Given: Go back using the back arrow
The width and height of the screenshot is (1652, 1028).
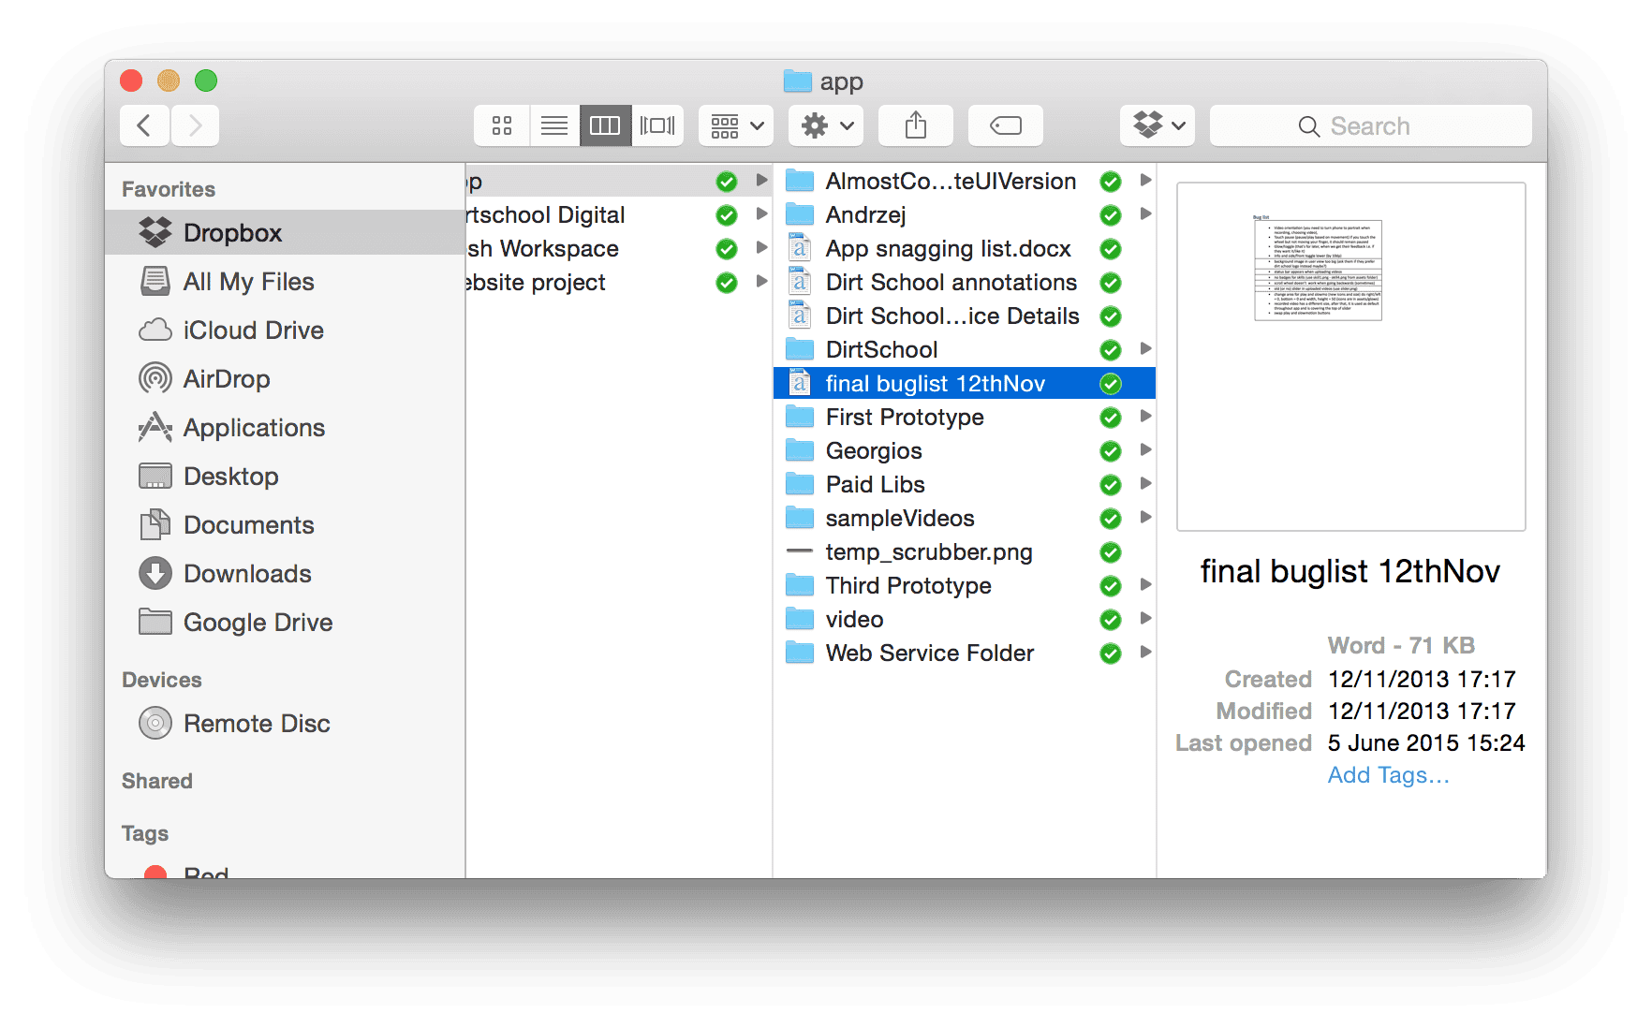Looking at the screenshot, I should [x=144, y=125].
